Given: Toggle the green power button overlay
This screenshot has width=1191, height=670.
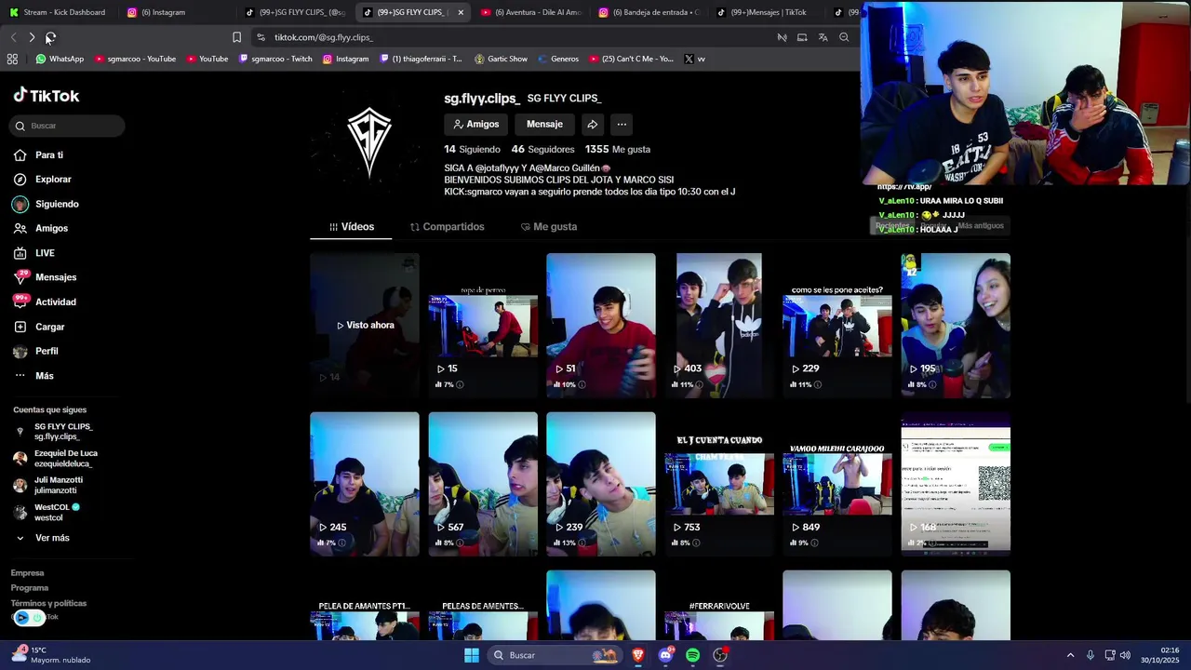Looking at the screenshot, I should (x=37, y=617).
